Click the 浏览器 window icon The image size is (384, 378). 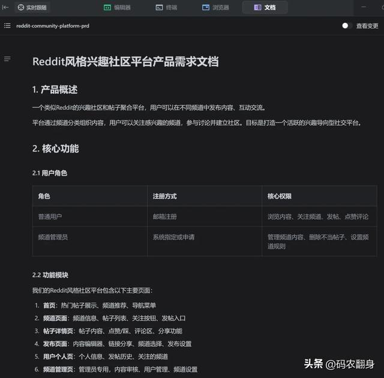[206, 8]
